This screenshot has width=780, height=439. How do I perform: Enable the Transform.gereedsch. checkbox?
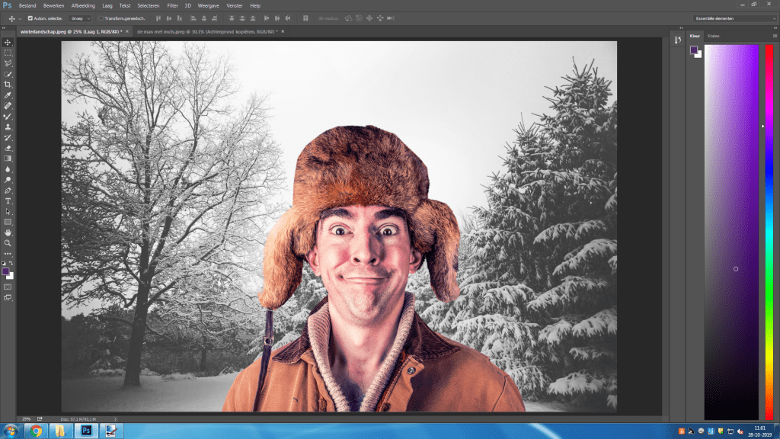(x=101, y=18)
